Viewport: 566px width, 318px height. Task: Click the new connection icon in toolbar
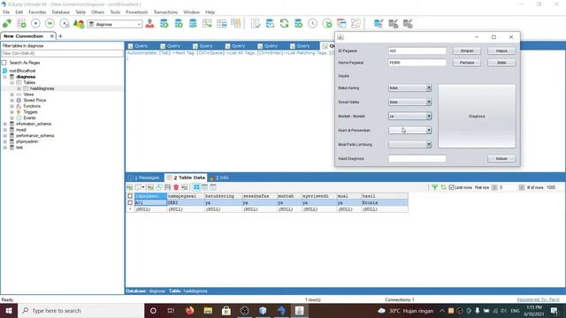[7, 24]
